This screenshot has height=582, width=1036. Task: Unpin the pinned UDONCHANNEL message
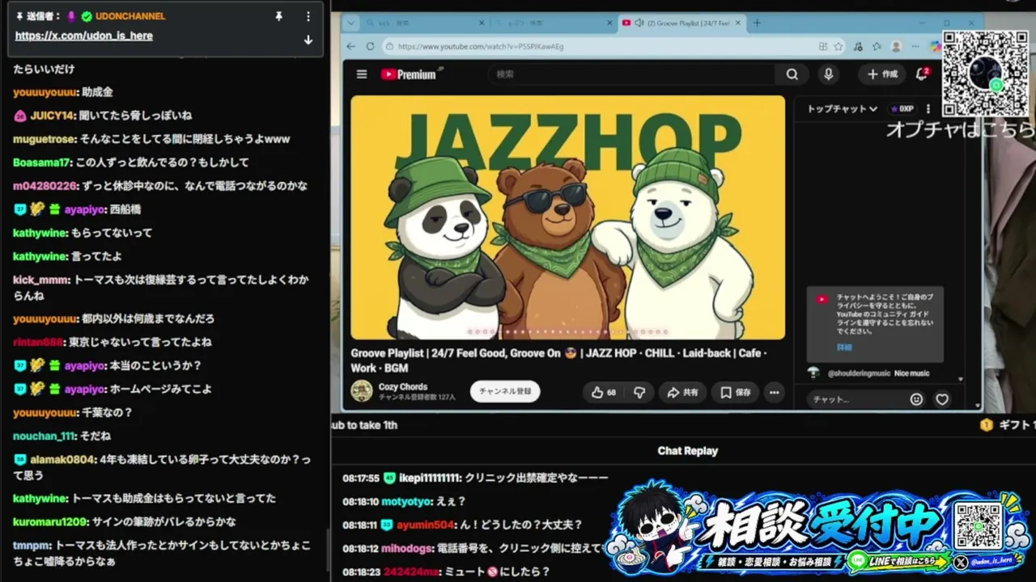pyautogui.click(x=278, y=16)
